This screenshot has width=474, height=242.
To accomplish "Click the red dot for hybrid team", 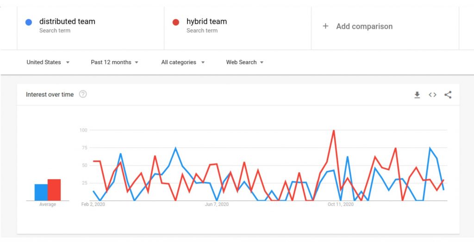I will [x=176, y=22].
